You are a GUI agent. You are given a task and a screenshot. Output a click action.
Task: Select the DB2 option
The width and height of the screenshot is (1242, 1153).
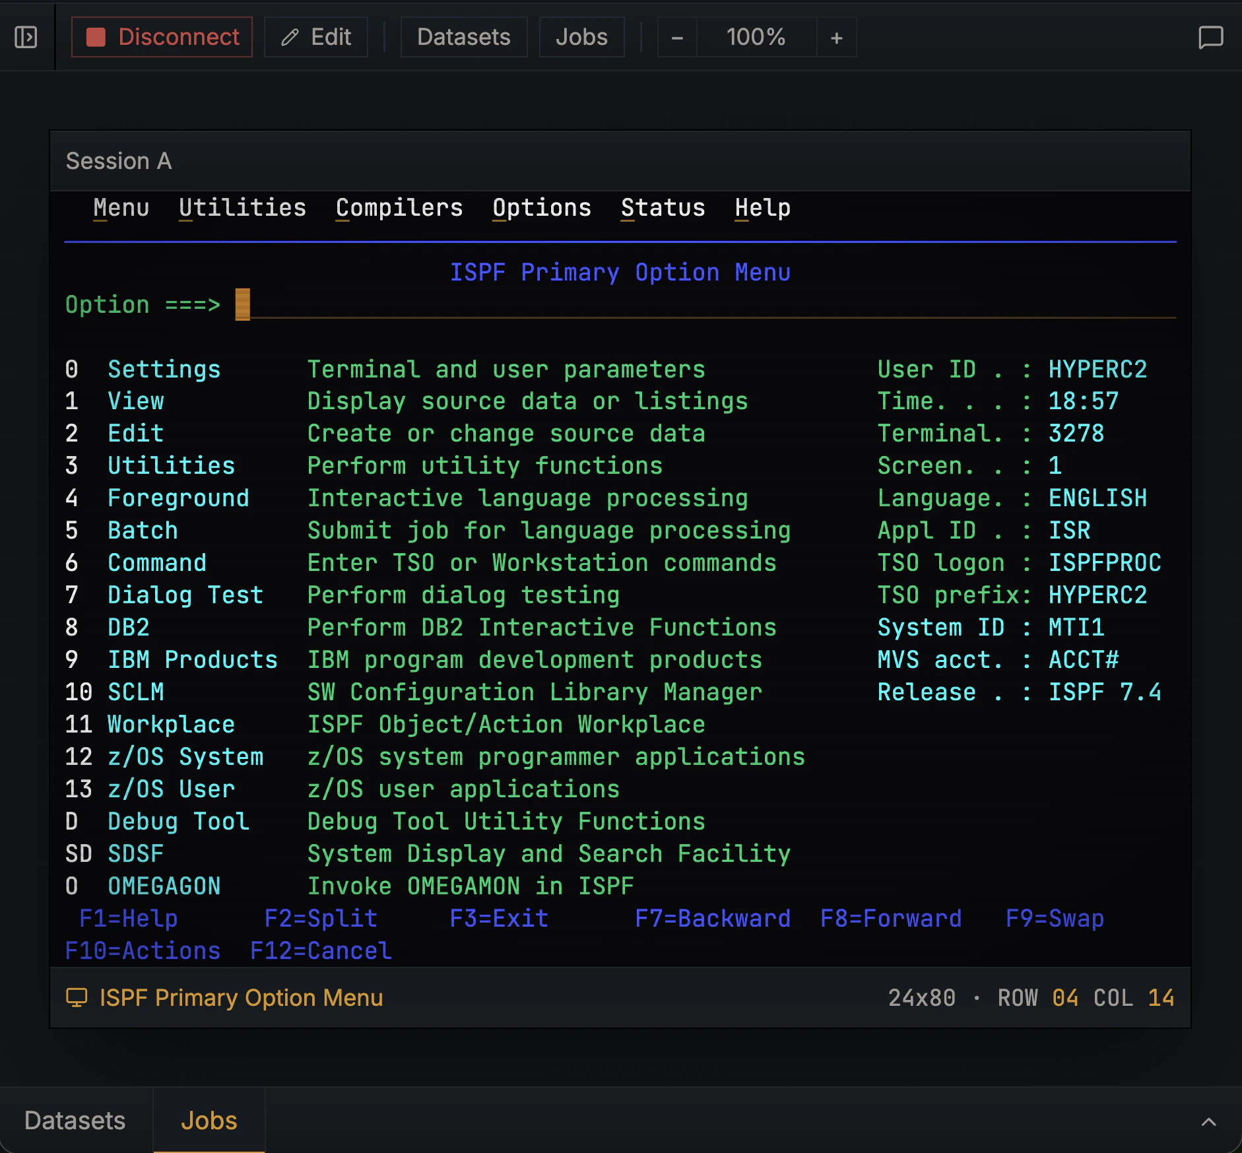[129, 628]
